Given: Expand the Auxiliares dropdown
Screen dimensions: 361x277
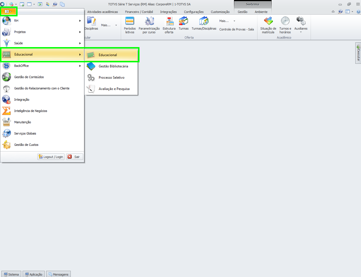Looking at the screenshot, I should coord(301,25).
